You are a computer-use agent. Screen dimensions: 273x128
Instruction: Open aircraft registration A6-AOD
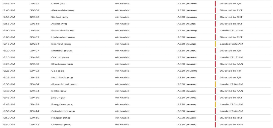point(191,57)
